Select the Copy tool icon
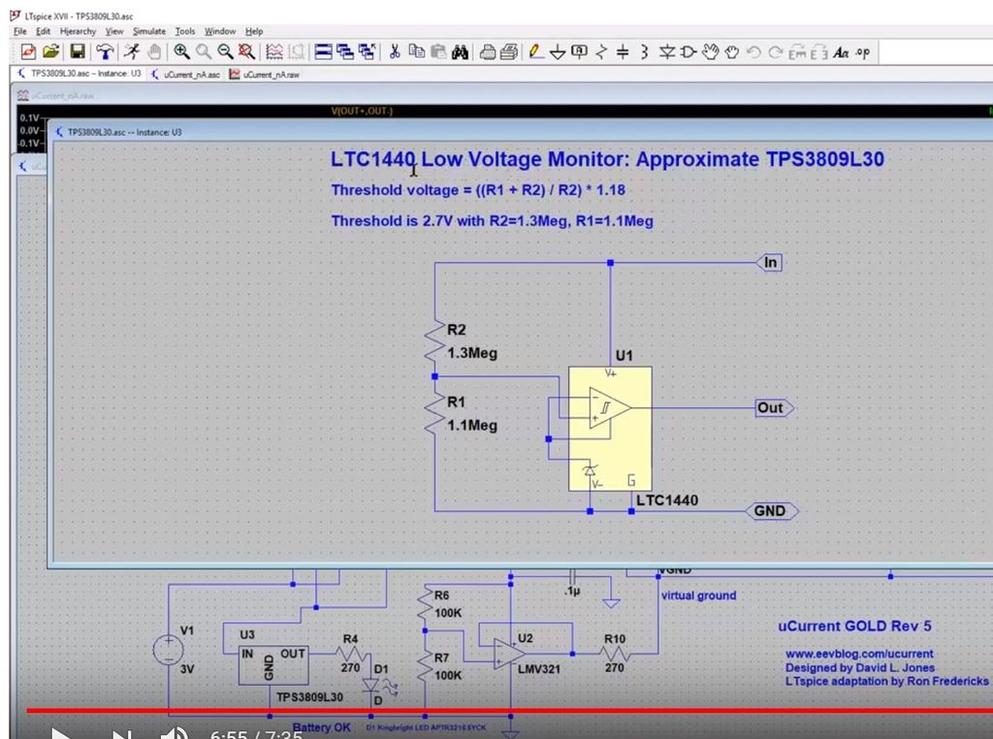This screenshot has height=739, width=993. click(x=417, y=52)
